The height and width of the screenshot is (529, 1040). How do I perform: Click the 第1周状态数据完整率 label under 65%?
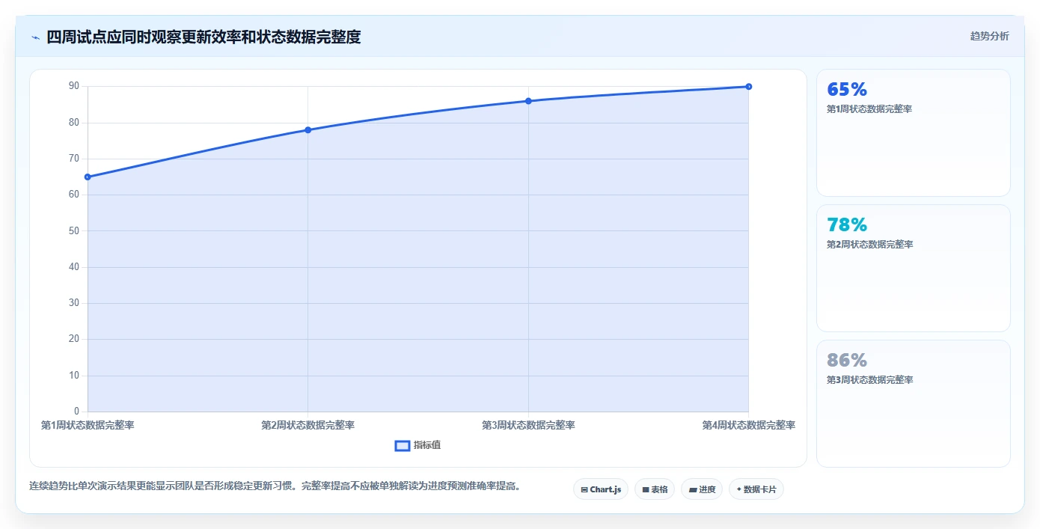(869, 109)
